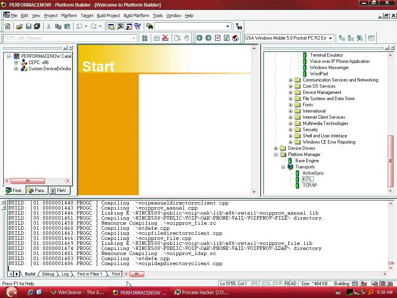This screenshot has height=298, width=397.
Task: Open the dropdown next to Redo
Action: click(x=100, y=26)
